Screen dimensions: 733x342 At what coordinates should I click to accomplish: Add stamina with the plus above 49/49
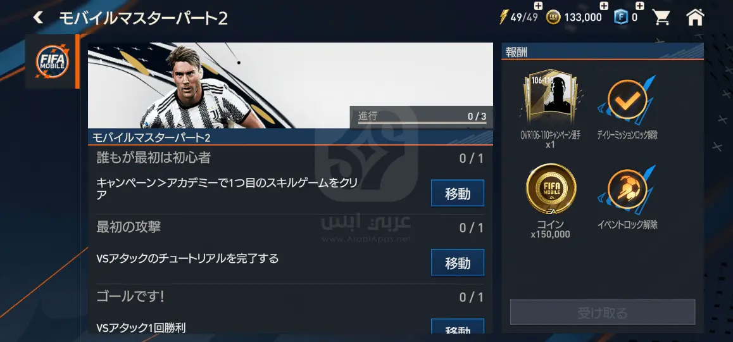click(538, 6)
